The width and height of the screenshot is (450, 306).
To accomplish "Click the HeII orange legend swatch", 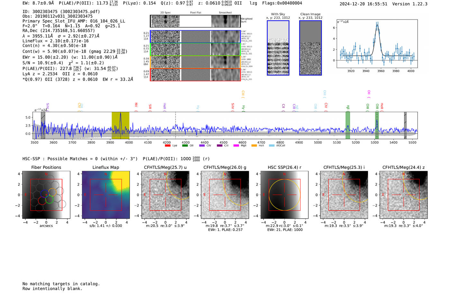I will click(254, 145).
